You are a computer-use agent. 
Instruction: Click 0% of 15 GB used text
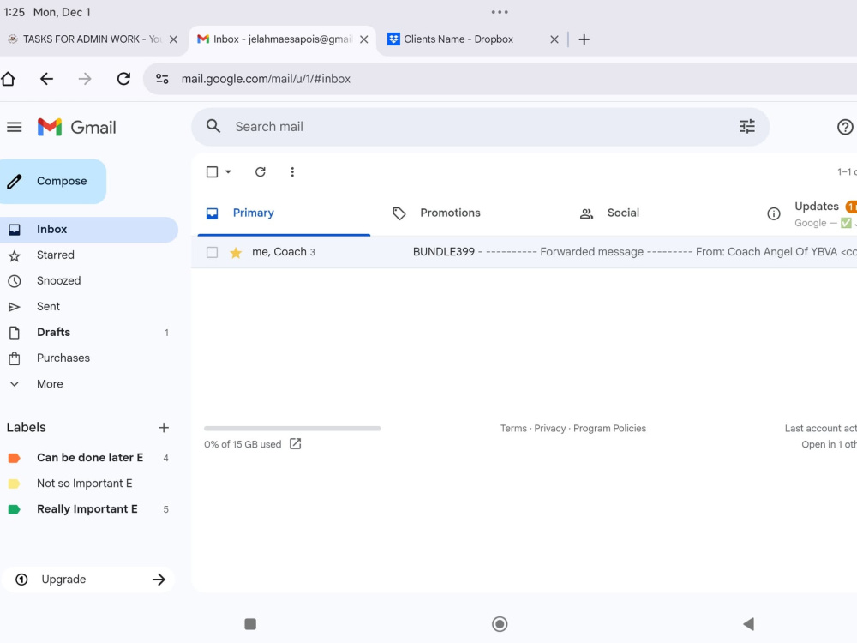click(243, 444)
